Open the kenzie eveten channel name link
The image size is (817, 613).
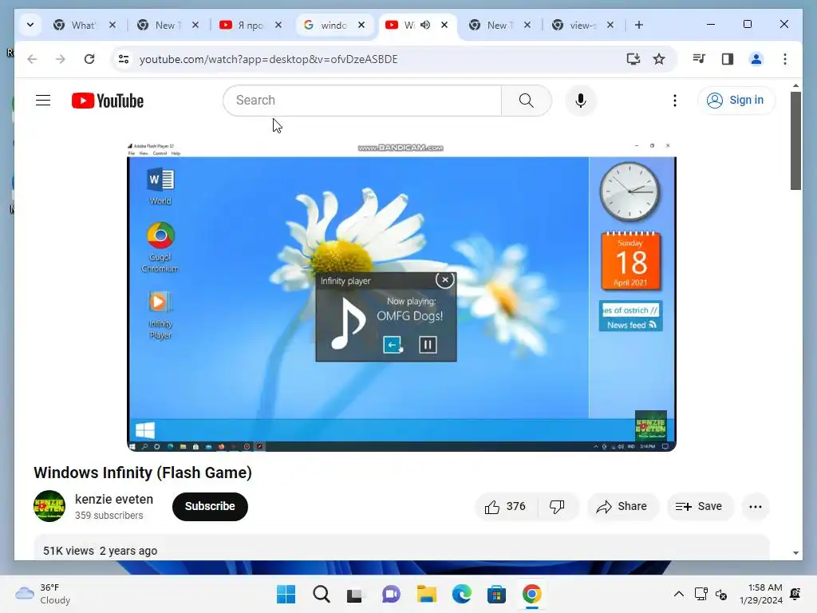pos(114,499)
